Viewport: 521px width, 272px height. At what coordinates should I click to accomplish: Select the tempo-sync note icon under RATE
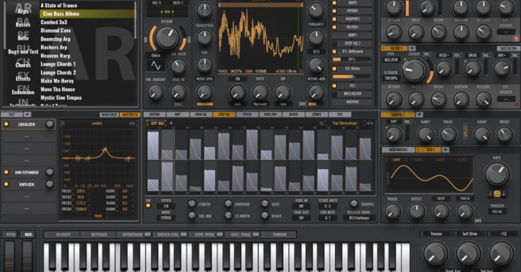click(497, 194)
